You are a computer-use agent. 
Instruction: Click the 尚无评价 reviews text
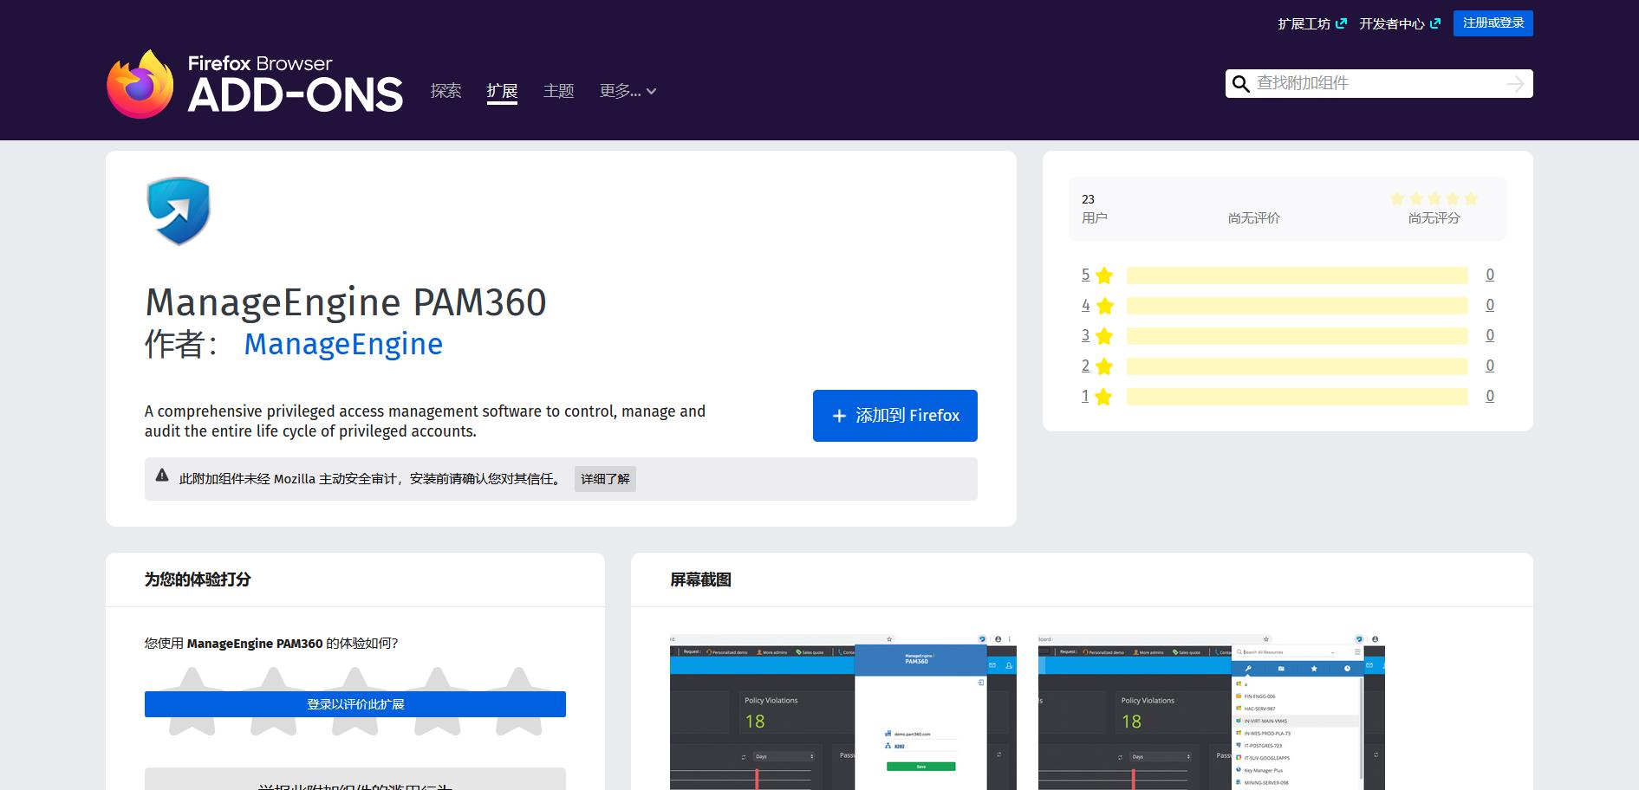(1253, 218)
